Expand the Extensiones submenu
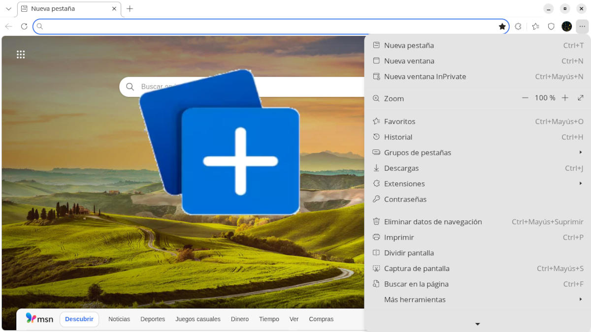Viewport: 591px width, 332px height. point(478,183)
